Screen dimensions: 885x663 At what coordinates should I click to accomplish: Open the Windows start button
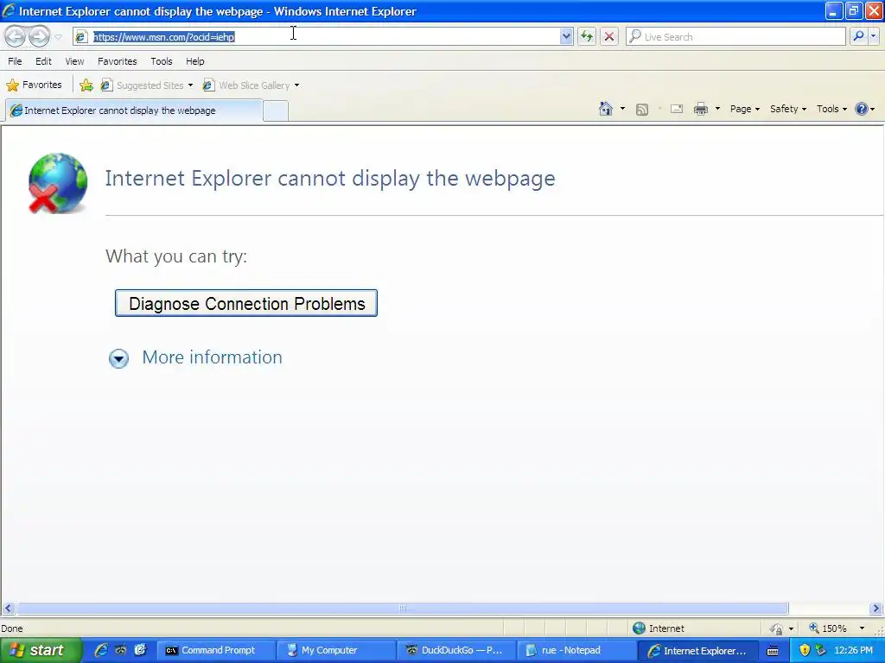tap(41, 650)
